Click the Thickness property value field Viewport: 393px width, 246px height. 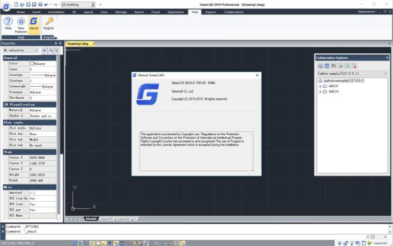[x=43, y=98]
